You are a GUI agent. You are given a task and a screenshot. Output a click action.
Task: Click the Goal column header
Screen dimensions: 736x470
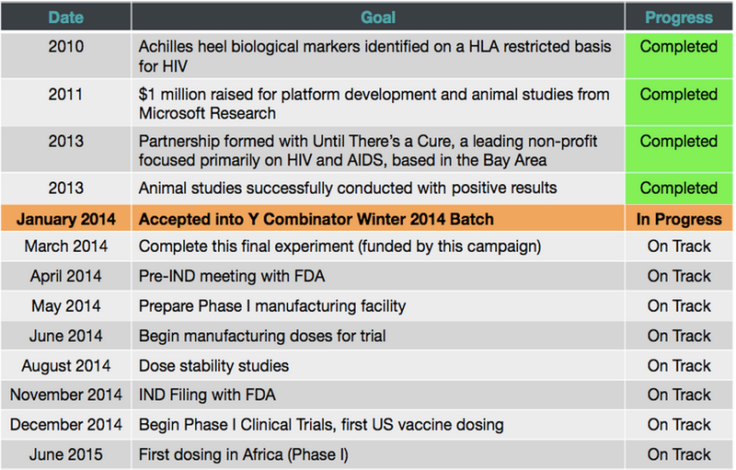[377, 17]
